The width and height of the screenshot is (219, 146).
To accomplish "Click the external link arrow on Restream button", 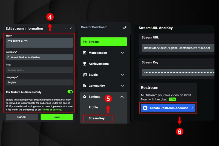I will [x=192, y=108].
